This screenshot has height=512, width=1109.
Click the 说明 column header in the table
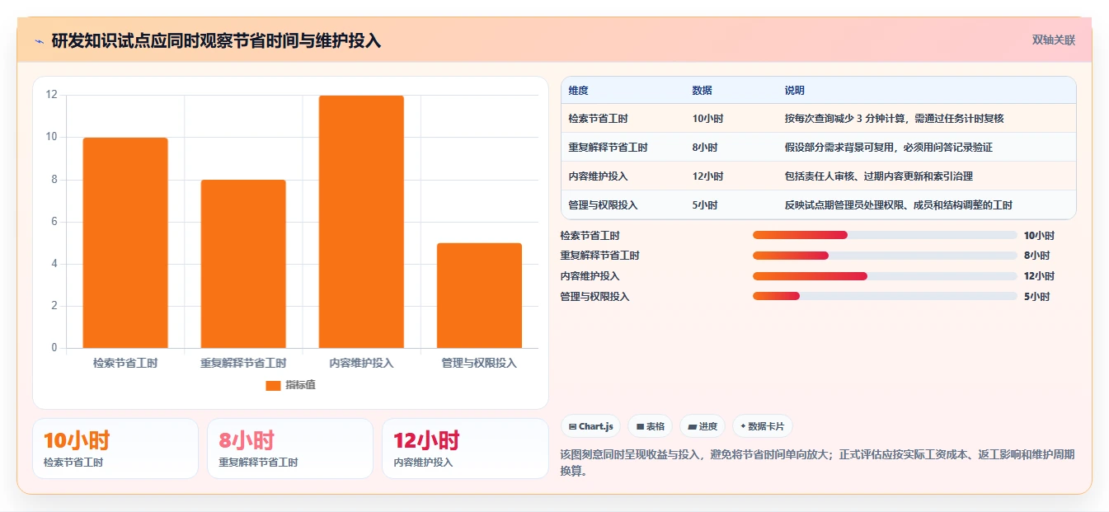pos(795,91)
